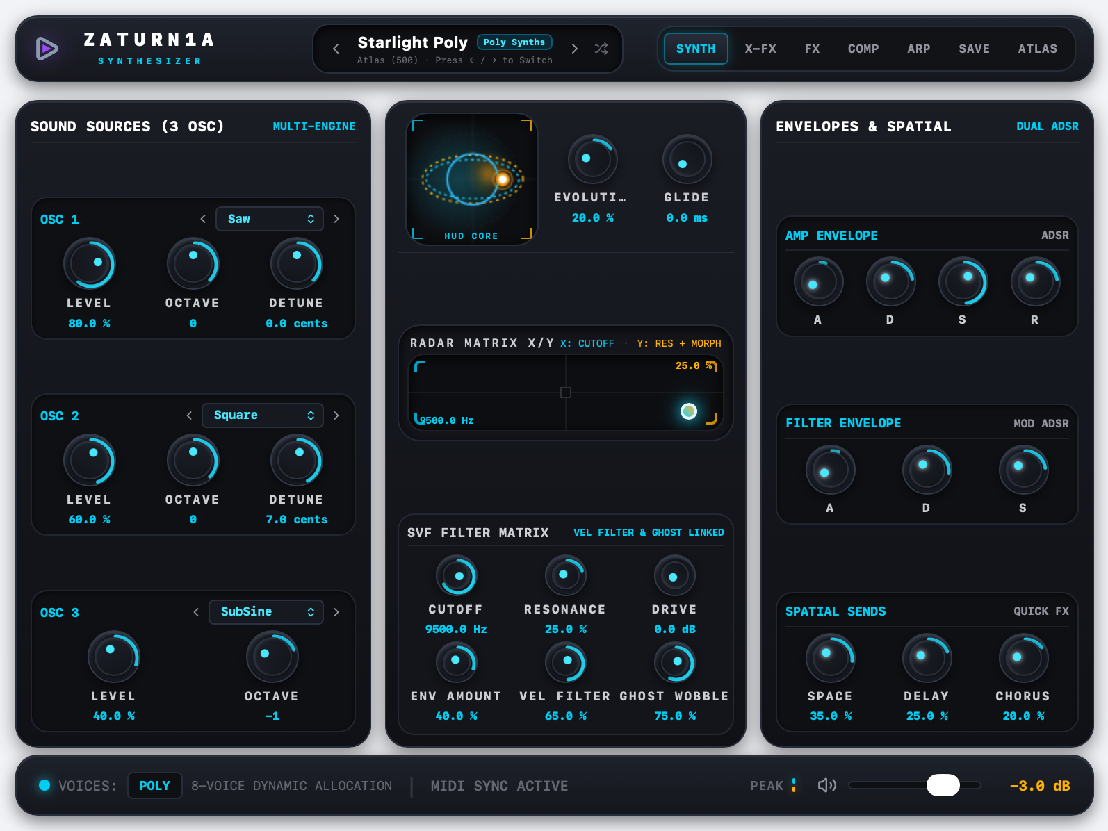Click the RESONANCE knob
Image resolution: width=1108 pixels, height=831 pixels.
[565, 576]
